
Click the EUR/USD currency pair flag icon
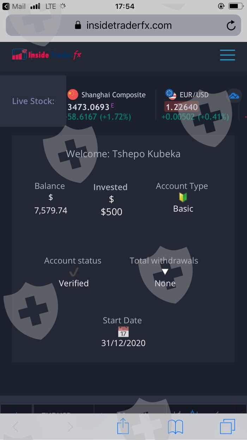tap(171, 94)
